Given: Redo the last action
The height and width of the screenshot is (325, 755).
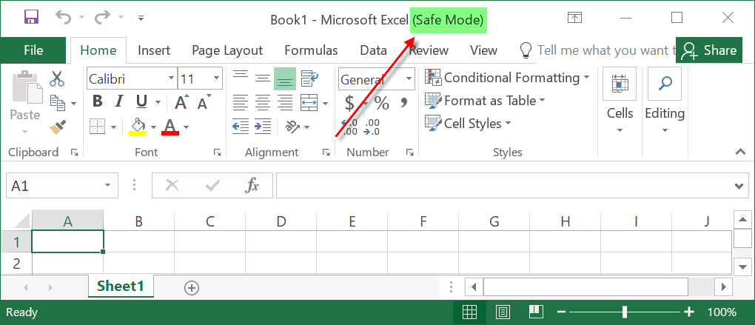Looking at the screenshot, I should pyautogui.click(x=103, y=18).
